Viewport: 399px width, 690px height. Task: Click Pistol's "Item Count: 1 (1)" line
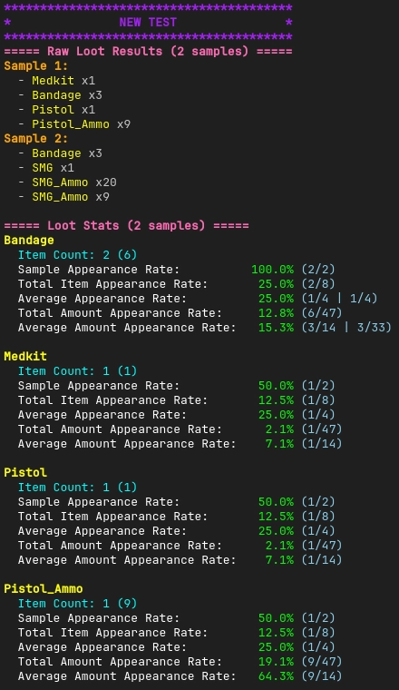point(77,487)
